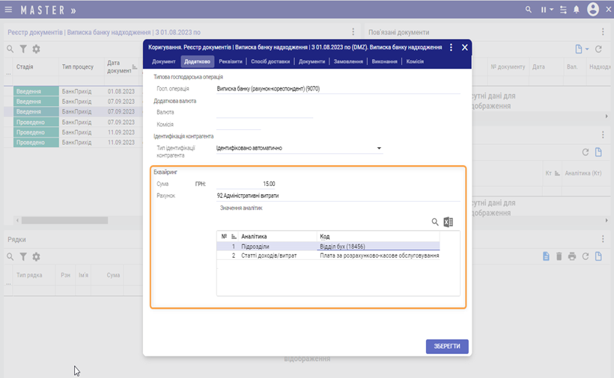Click the Валюта input field
614x378 pixels.
pyautogui.click(x=264, y=112)
